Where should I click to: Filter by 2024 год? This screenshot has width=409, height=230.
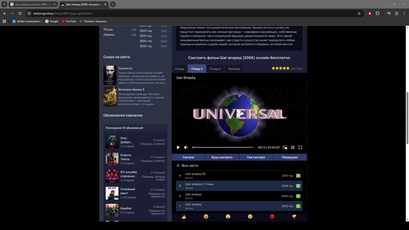click(146, 41)
